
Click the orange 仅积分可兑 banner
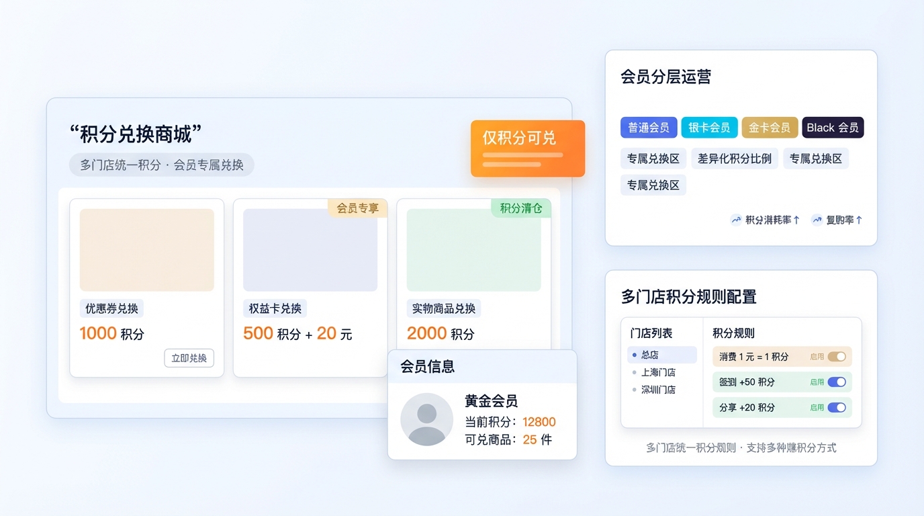(x=527, y=148)
